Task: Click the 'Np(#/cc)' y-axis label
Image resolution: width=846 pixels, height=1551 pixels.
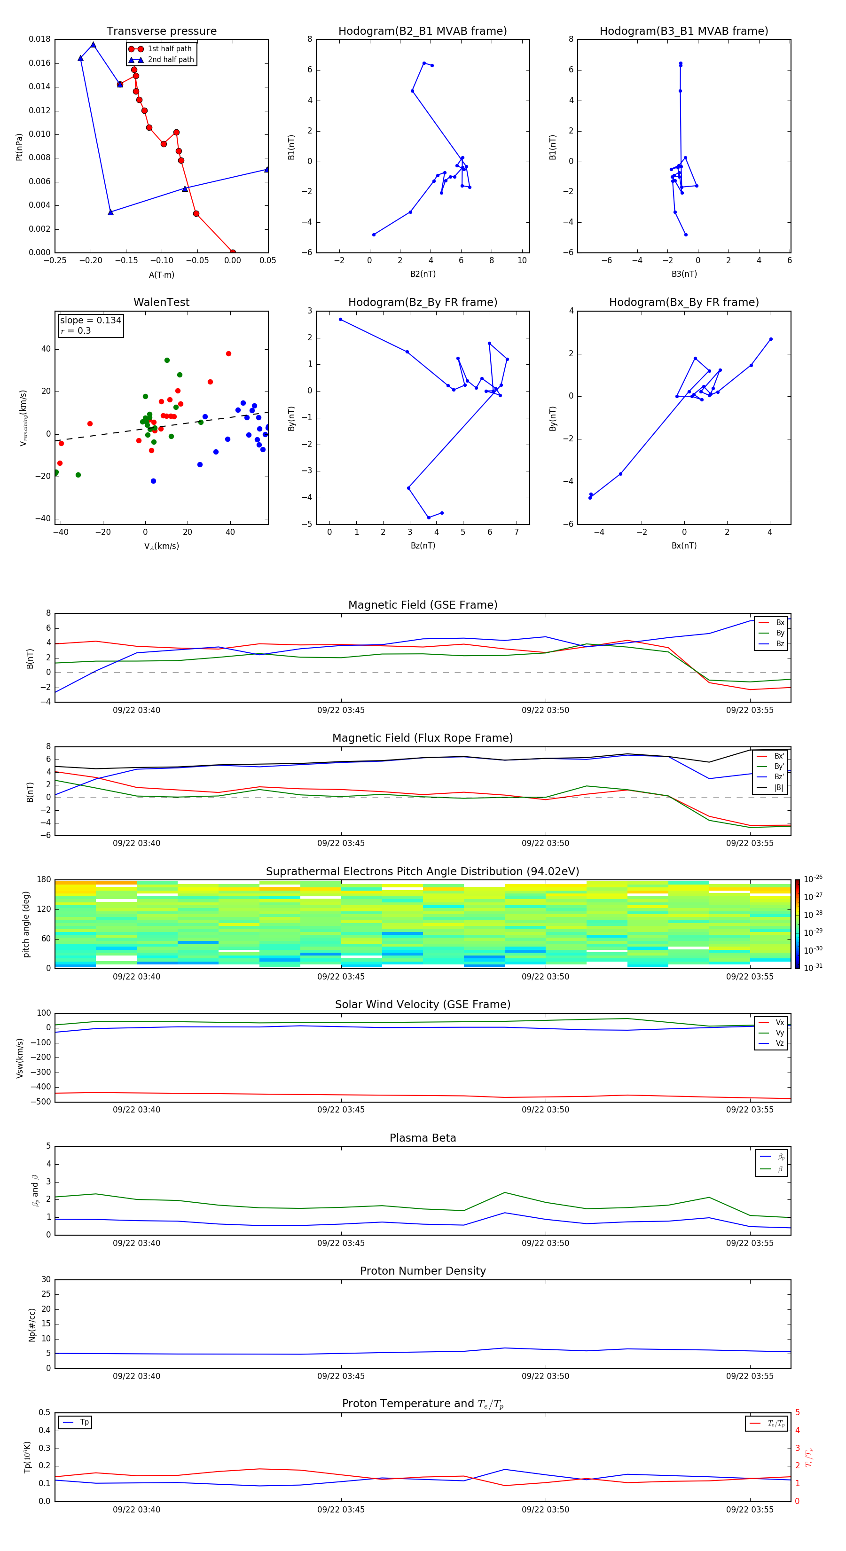Action: (32, 1324)
